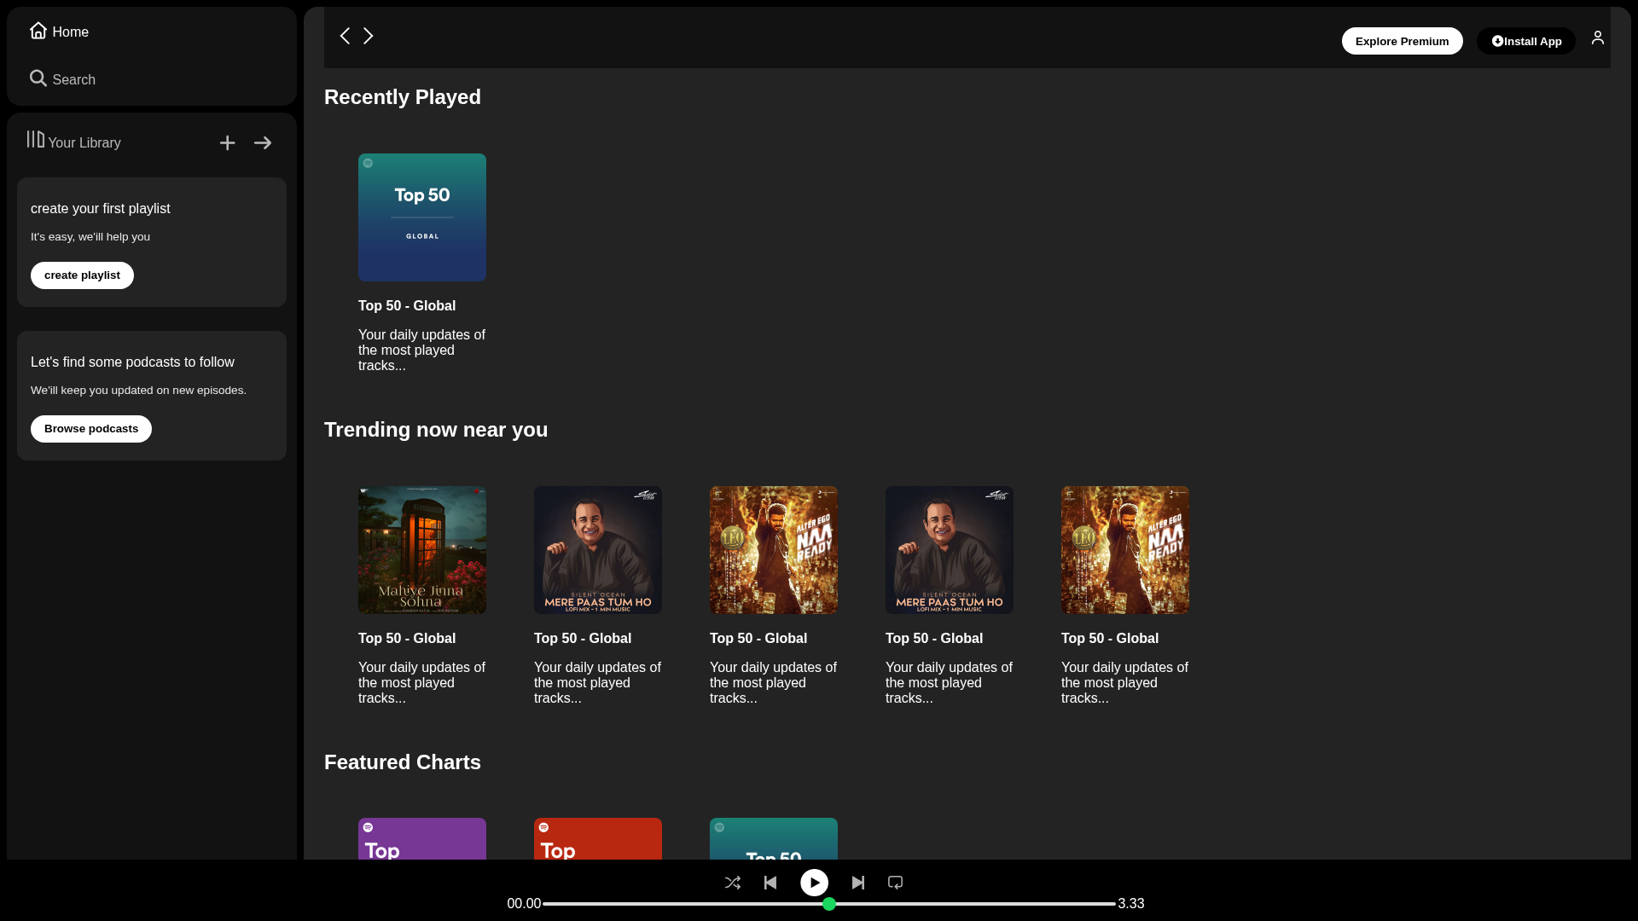The height and width of the screenshot is (921, 1638).
Task: Click the Trending now near you heading
Action: (x=436, y=430)
